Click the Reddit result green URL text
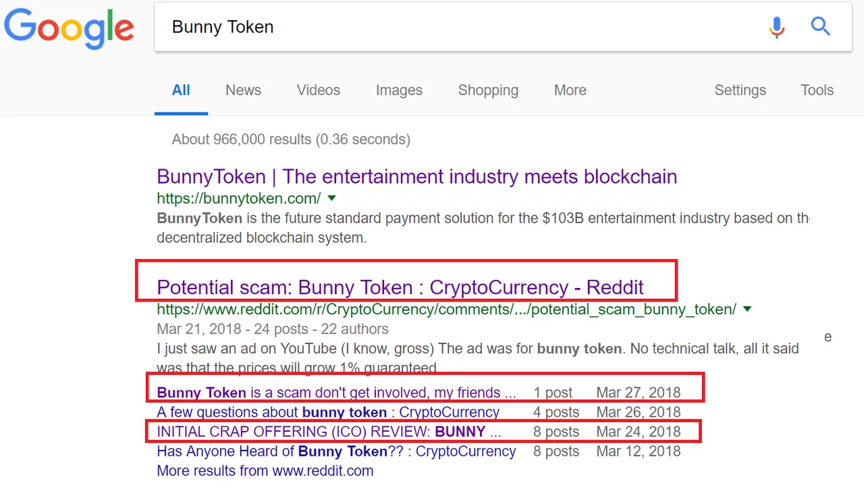 click(446, 310)
